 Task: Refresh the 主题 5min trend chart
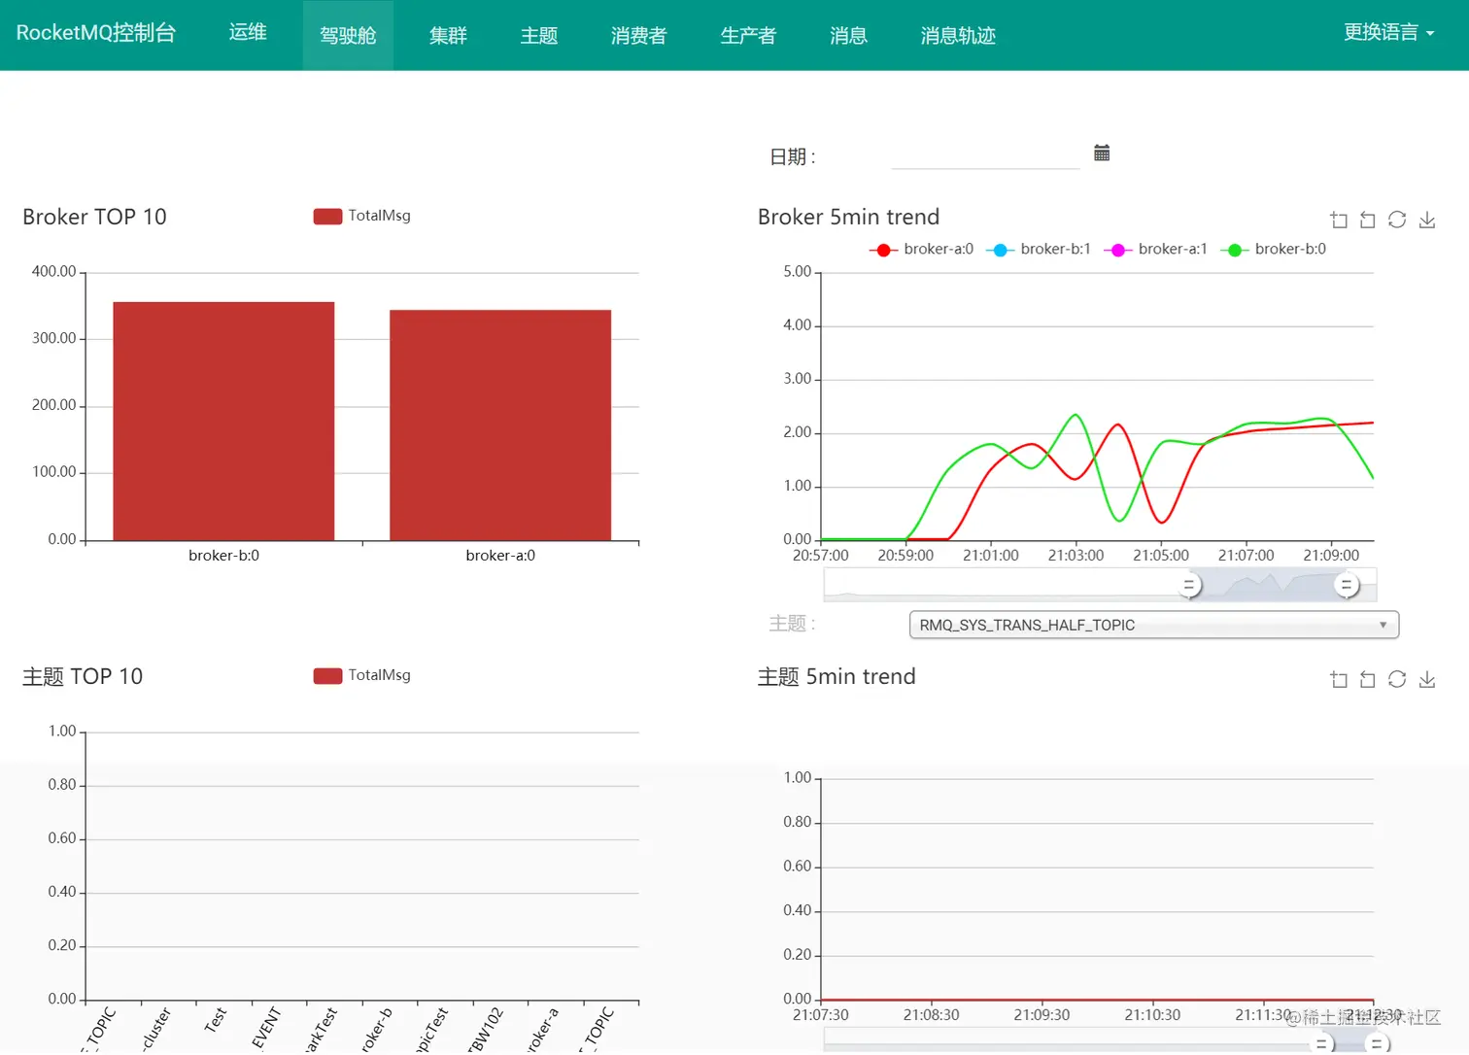(1397, 678)
